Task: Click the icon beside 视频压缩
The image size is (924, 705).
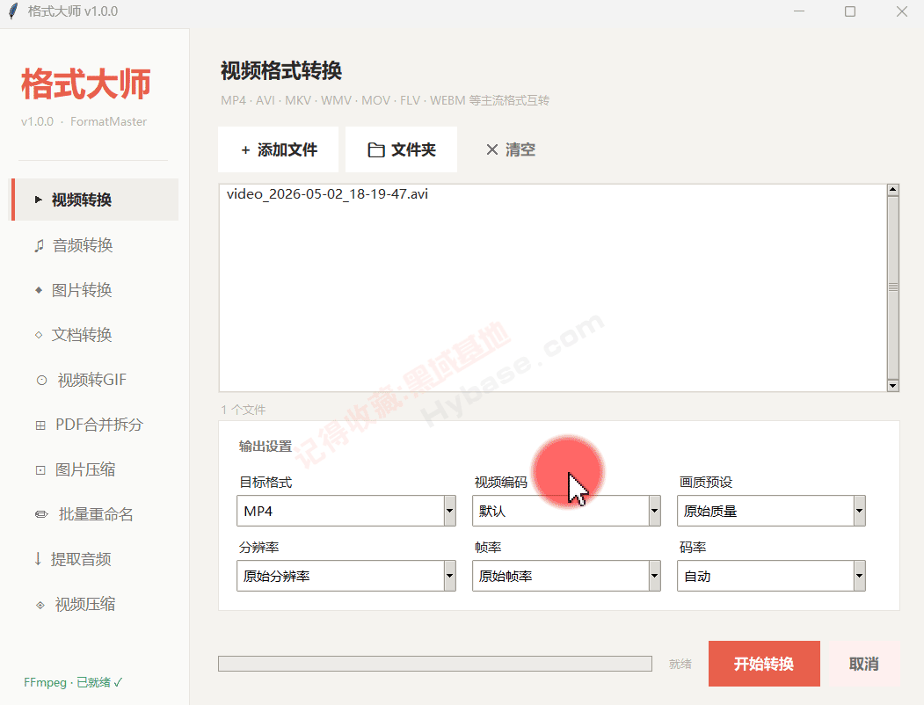Action: pos(40,604)
